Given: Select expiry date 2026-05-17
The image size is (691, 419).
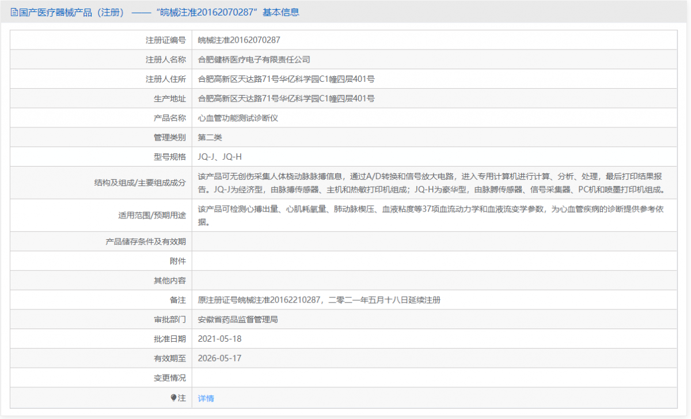Looking at the screenshot, I should tap(219, 358).
